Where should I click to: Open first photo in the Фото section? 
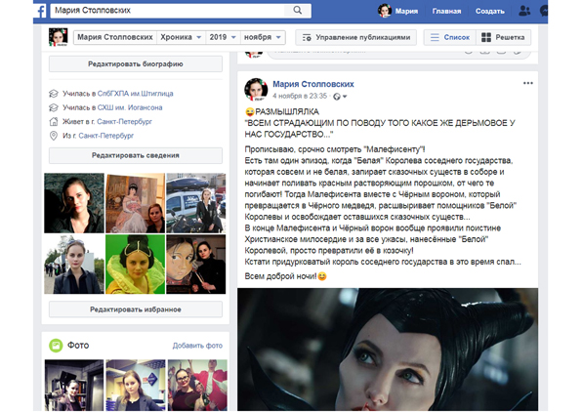click(x=74, y=385)
